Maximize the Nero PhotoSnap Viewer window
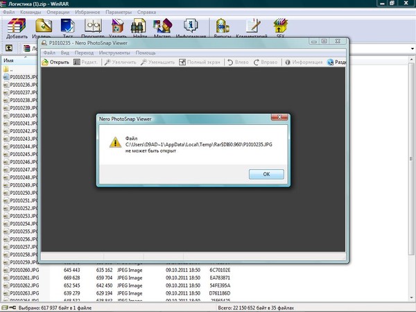Screen dimensions: 416x312 tap(324, 41)
